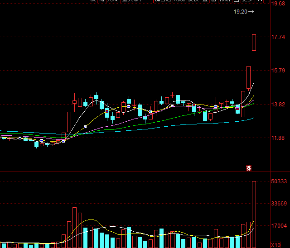The width and height of the screenshot is (290, 248).
Task: Click the X10 volume multiplier label
Action: coord(275,245)
